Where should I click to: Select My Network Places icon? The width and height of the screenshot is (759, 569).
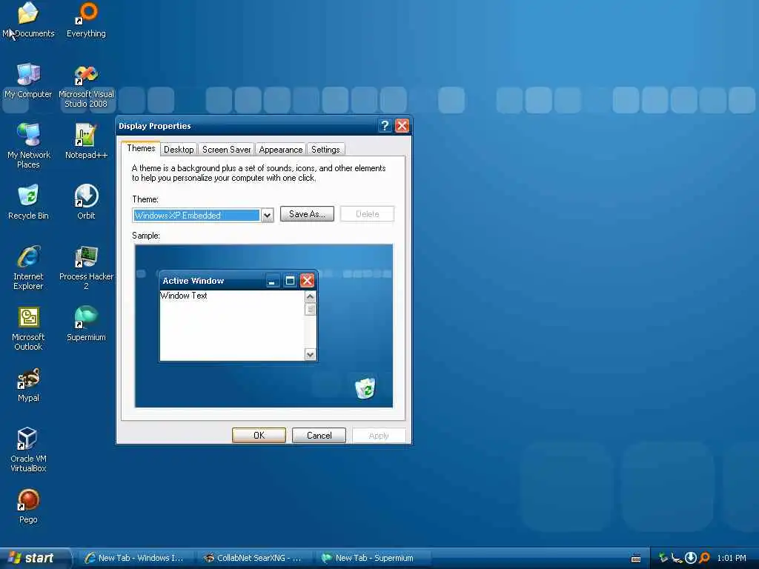pos(28,146)
